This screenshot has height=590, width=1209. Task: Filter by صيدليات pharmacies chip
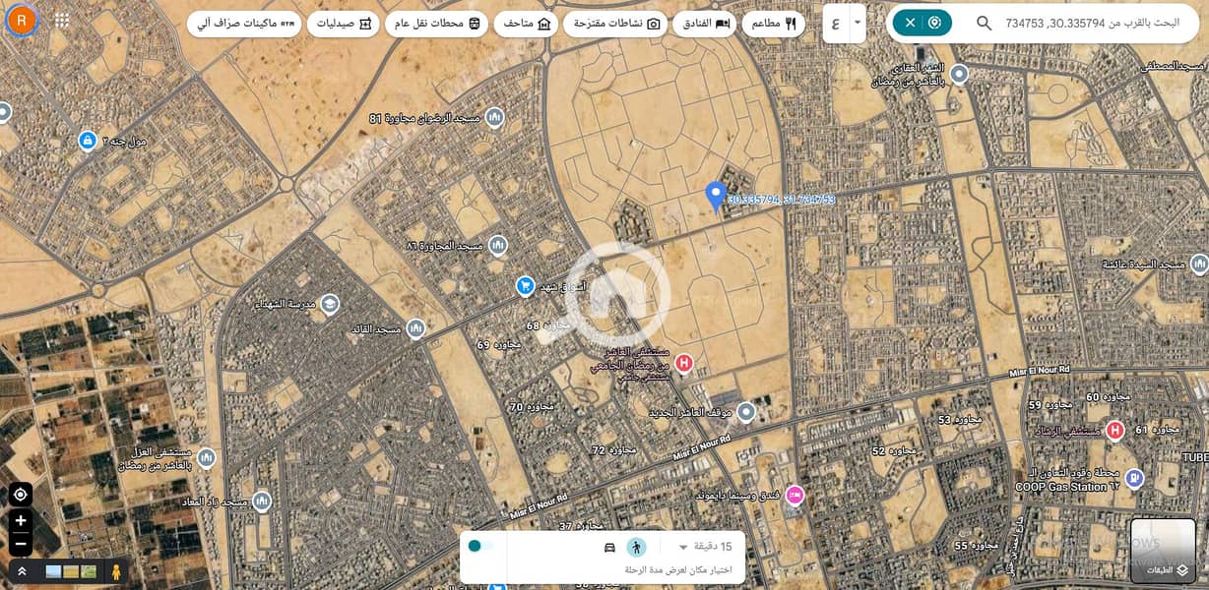[344, 24]
